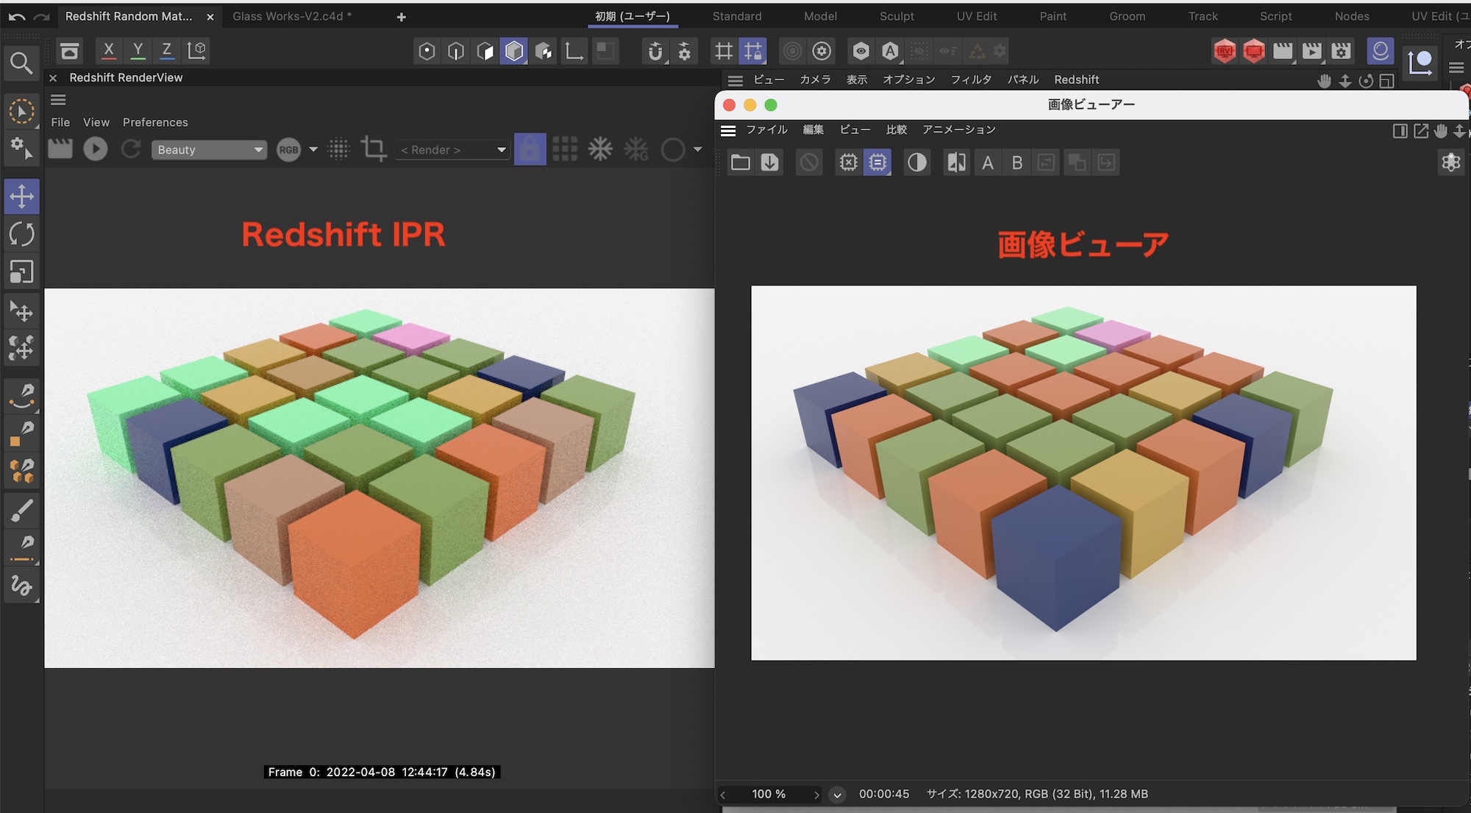Open the Preferences menu in RenderView
Screen dimensions: 1471x813
coord(155,122)
